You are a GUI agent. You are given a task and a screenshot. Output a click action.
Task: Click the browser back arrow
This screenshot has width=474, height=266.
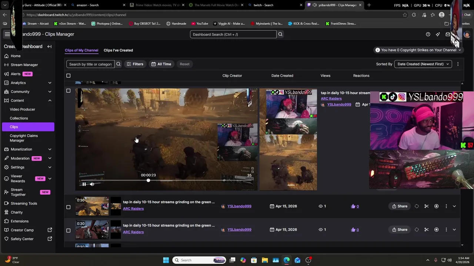(4, 15)
